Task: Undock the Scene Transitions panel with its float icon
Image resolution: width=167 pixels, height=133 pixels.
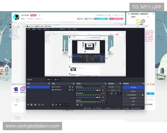Action: [120, 84]
